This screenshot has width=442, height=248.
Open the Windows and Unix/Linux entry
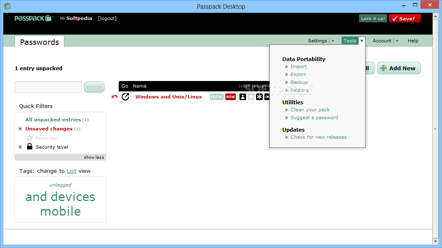168,97
